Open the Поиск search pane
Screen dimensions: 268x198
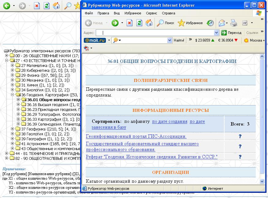point(166,23)
